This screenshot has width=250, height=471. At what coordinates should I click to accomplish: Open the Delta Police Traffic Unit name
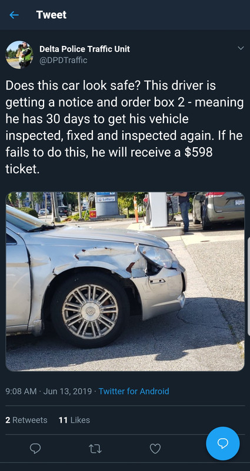(x=85, y=49)
